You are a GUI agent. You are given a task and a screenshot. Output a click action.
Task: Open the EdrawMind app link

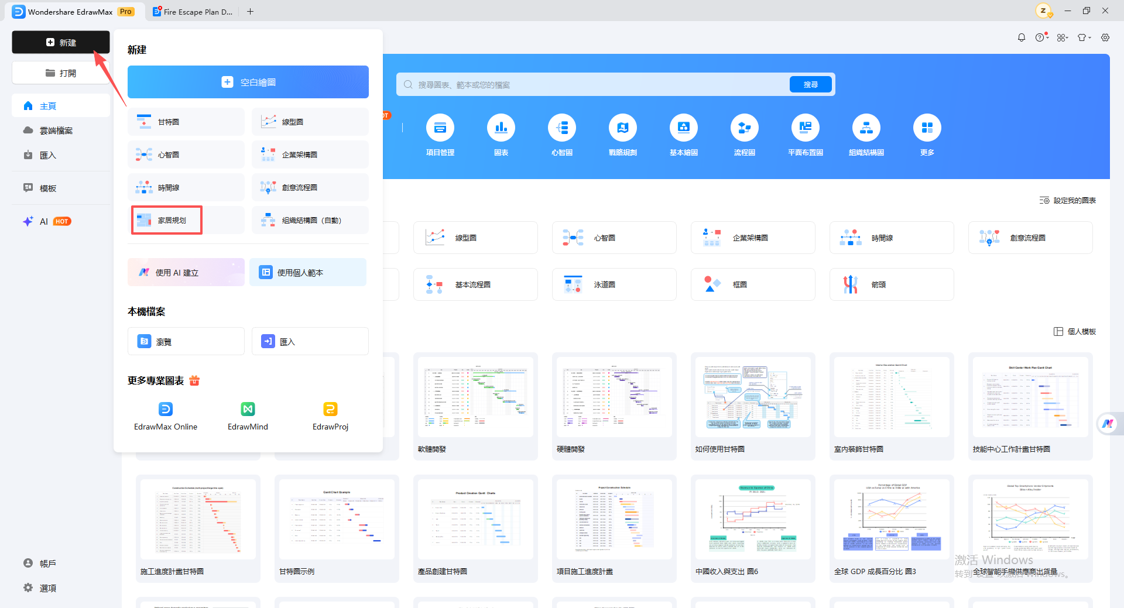click(x=248, y=417)
